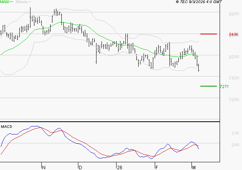Click the 9000 price axis label

pyautogui.click(x=234, y=14)
